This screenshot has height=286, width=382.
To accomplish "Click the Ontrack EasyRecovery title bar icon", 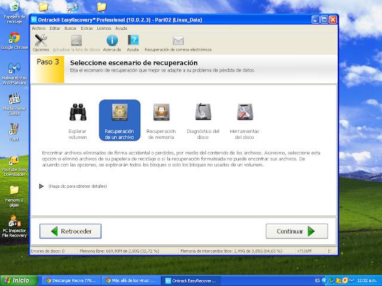I will pos(34,20).
